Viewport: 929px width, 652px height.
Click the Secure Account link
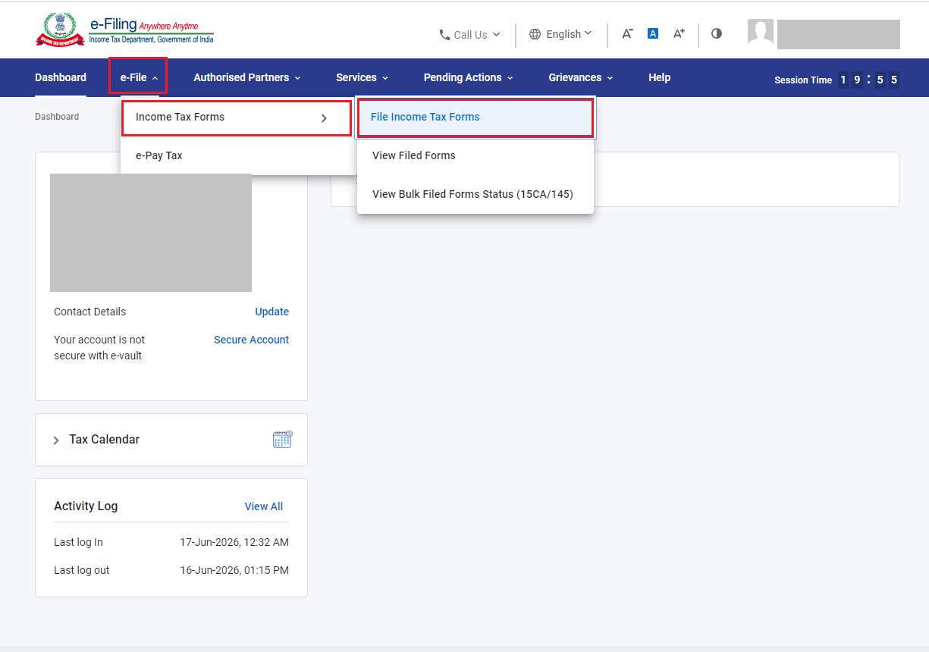[251, 340]
